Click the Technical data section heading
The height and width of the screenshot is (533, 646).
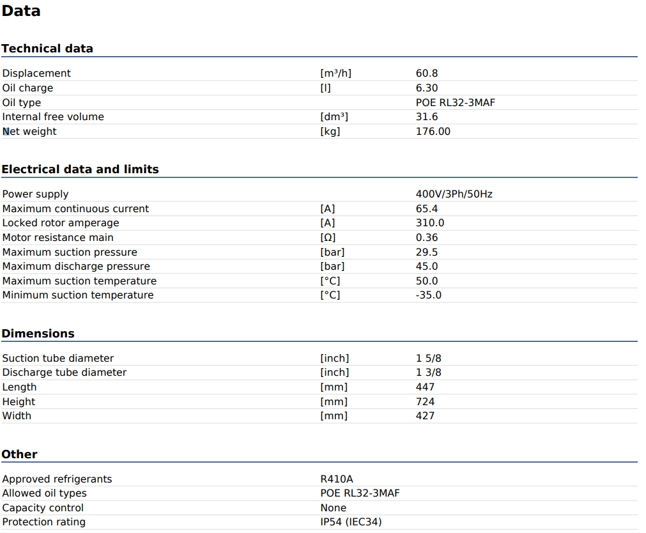tap(47, 49)
